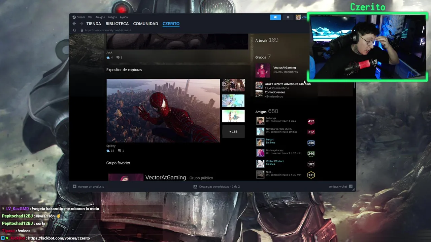Click the VectorAtGaming group avatar in sidebar
The width and height of the screenshot is (431, 242).
pyautogui.click(x=262, y=70)
